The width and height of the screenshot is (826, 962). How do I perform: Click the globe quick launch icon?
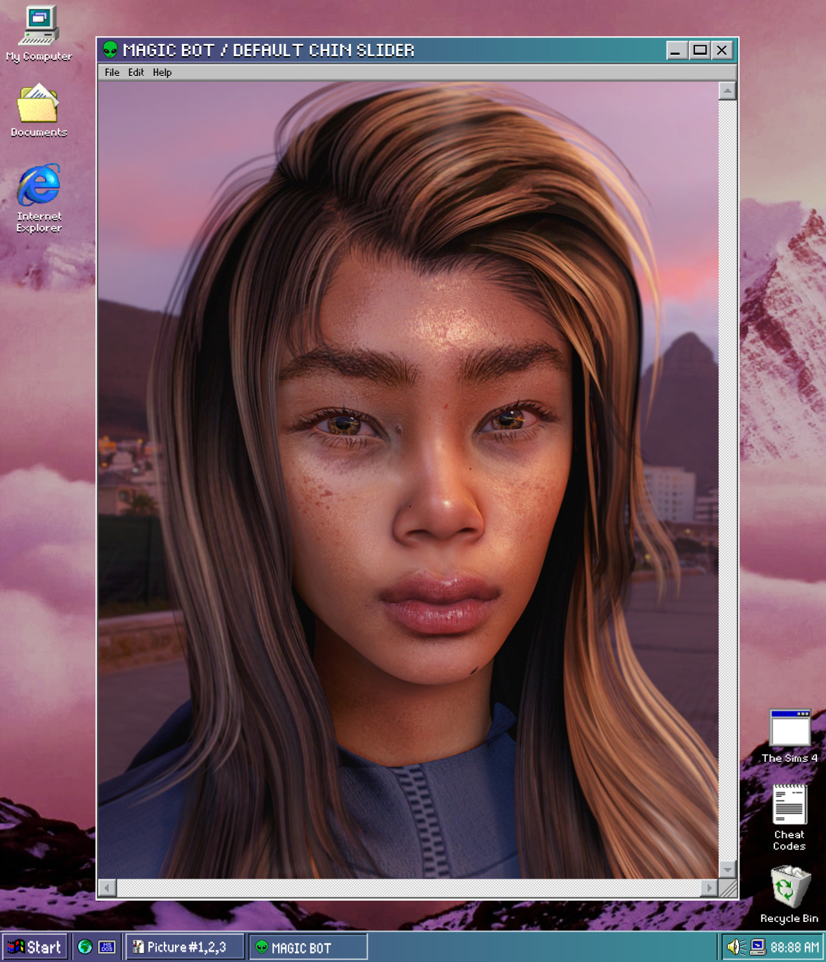click(x=85, y=947)
